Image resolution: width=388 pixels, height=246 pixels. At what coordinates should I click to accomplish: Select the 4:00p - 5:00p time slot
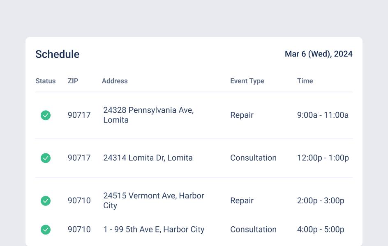tap(321, 230)
